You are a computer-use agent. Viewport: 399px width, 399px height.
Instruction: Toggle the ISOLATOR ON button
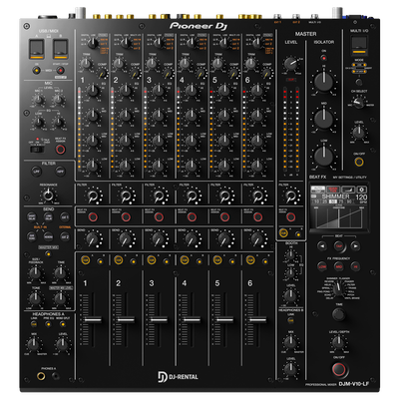323,58
